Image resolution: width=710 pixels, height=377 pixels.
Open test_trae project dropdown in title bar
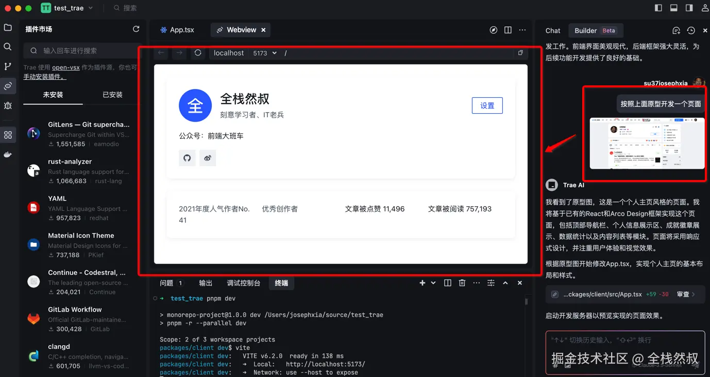coord(67,8)
